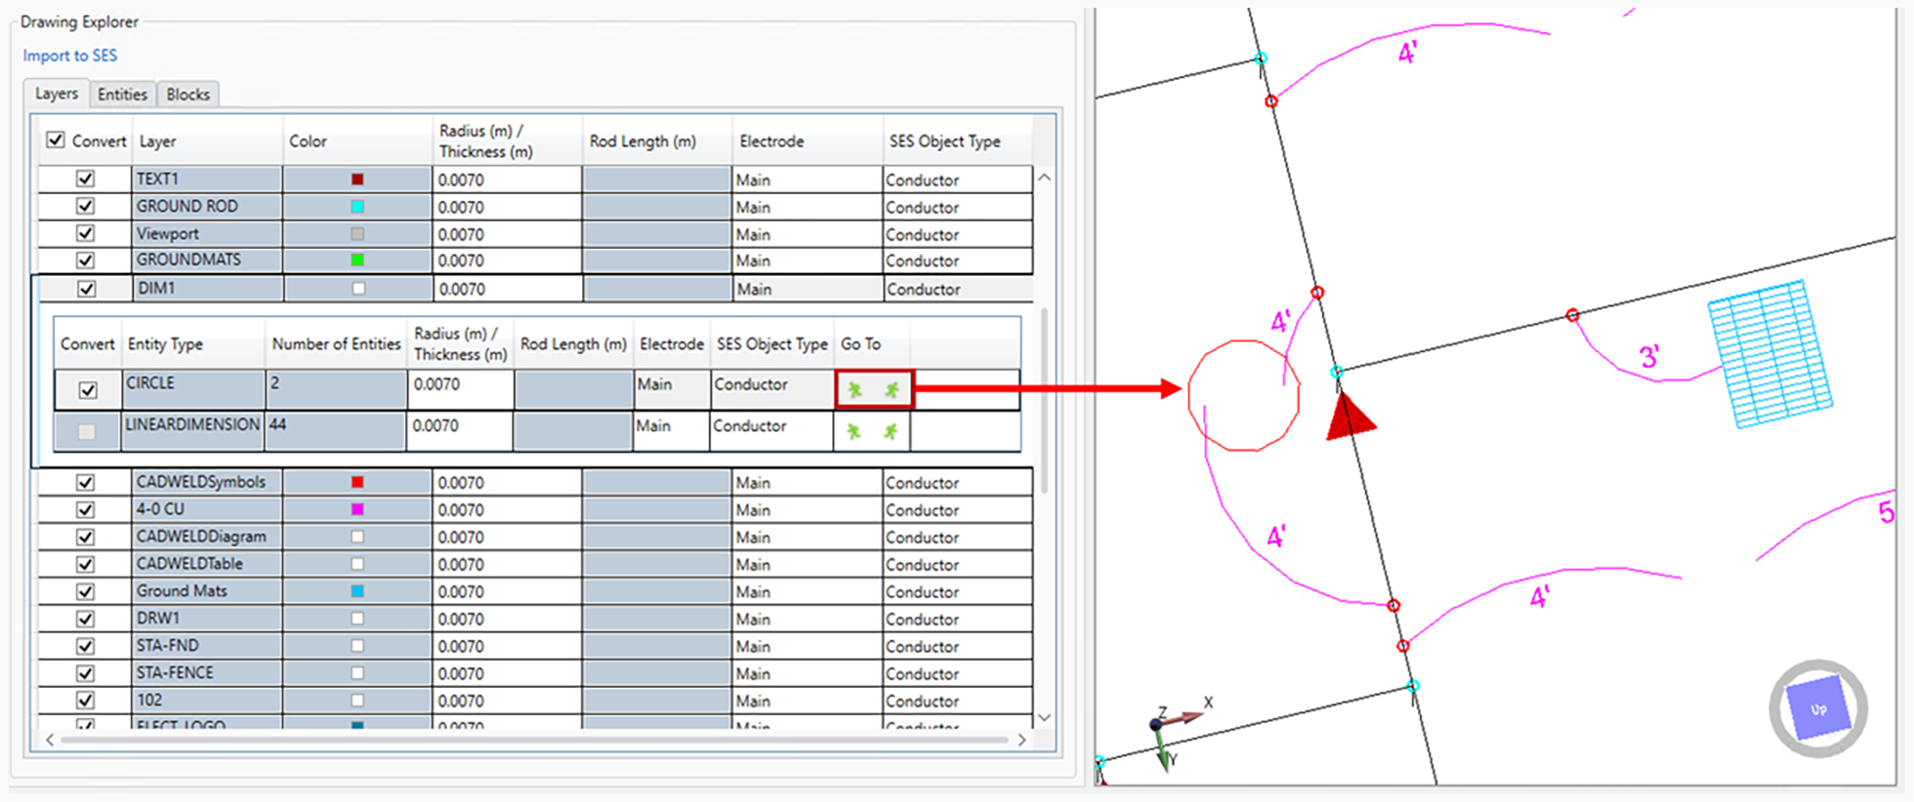Click the Up view cube
Viewport: 1914px width, 802px height.
point(1818,708)
